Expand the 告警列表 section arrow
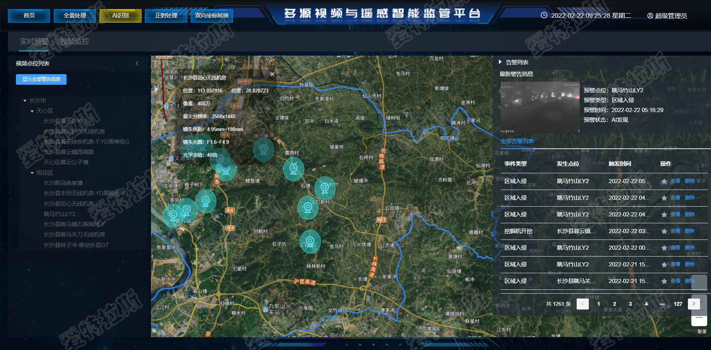Viewport: 711px width, 350px height. 500,62
